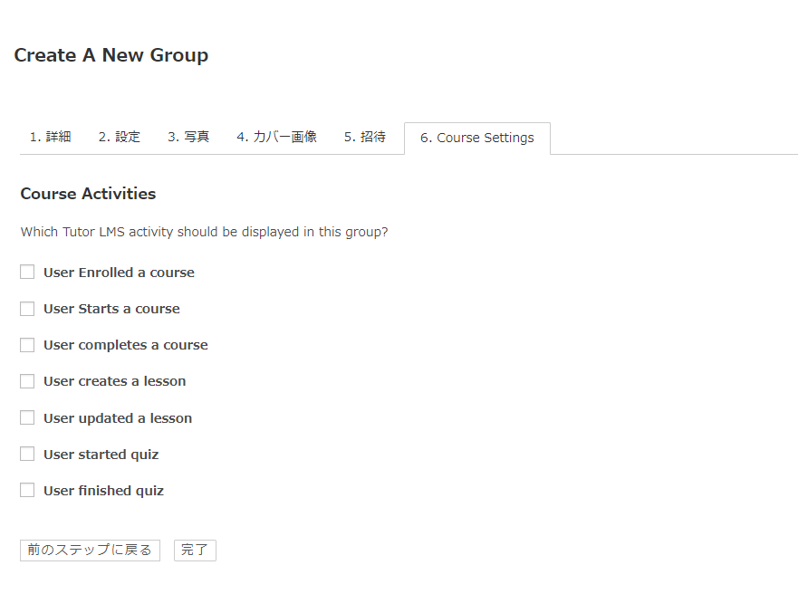Viewport: 808px width, 613px height.
Task: Check the User completes a course box
Action: 27,345
